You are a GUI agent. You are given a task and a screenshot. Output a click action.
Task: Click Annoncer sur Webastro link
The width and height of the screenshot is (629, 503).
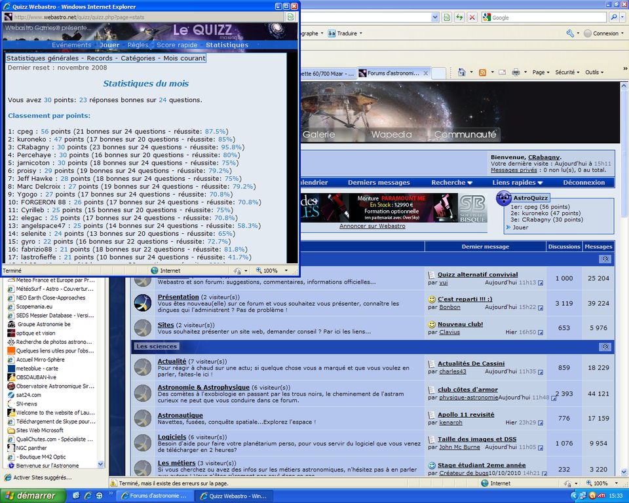click(372, 226)
